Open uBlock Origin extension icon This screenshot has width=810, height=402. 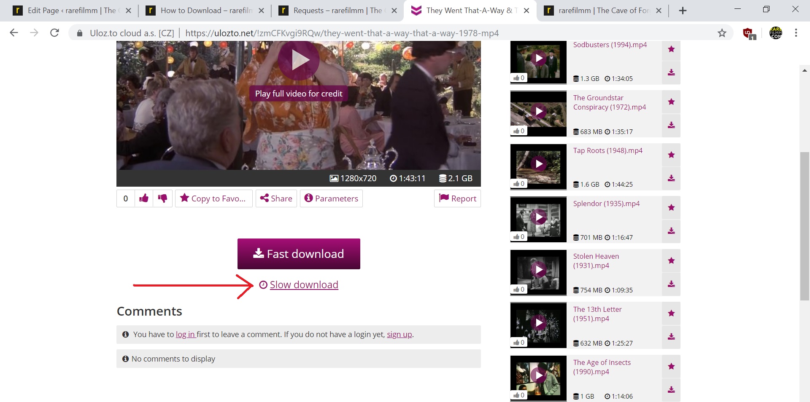pos(749,33)
